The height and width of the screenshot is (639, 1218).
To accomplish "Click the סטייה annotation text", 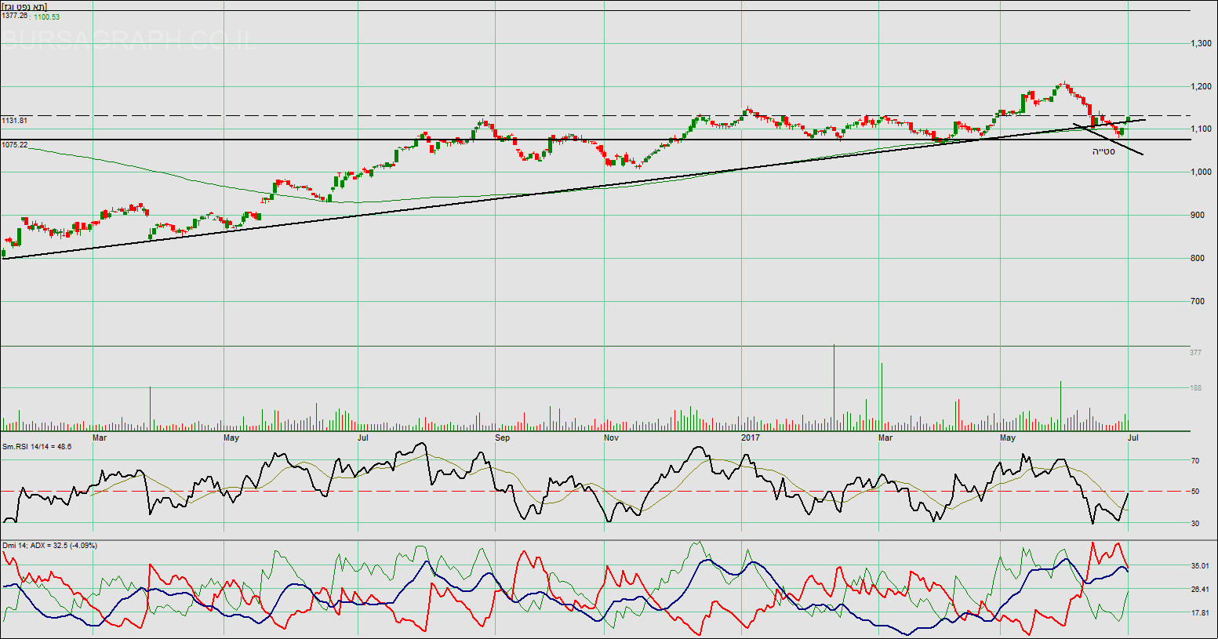I will pyautogui.click(x=1103, y=151).
